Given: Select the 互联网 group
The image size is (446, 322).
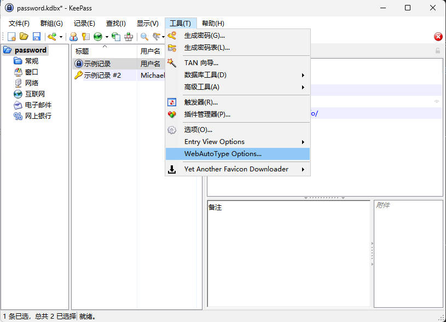Looking at the screenshot, I should tap(35, 94).
